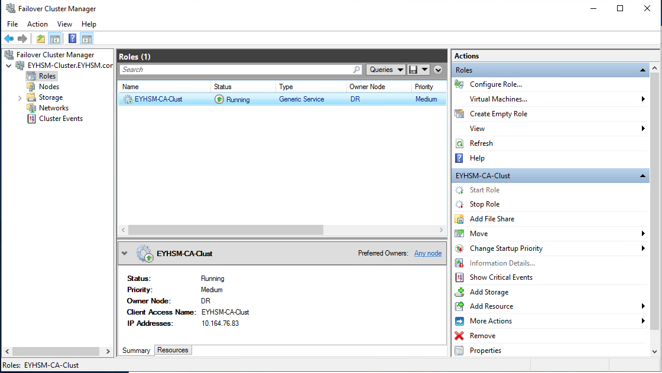Viewport: 662px width, 373px height.
Task: Click Add Resource in Actions pane
Action: click(491, 306)
